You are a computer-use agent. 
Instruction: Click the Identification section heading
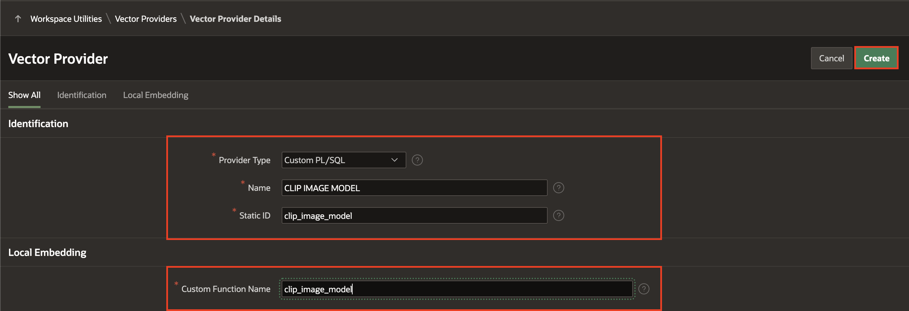[x=38, y=124]
